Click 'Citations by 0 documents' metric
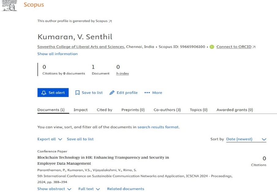This screenshot has height=192, width=277. coord(64,70)
